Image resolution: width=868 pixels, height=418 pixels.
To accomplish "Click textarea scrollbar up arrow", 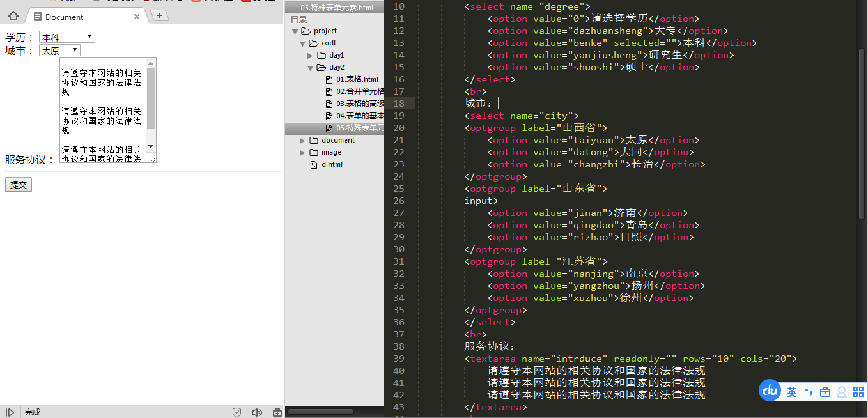I will click(151, 63).
